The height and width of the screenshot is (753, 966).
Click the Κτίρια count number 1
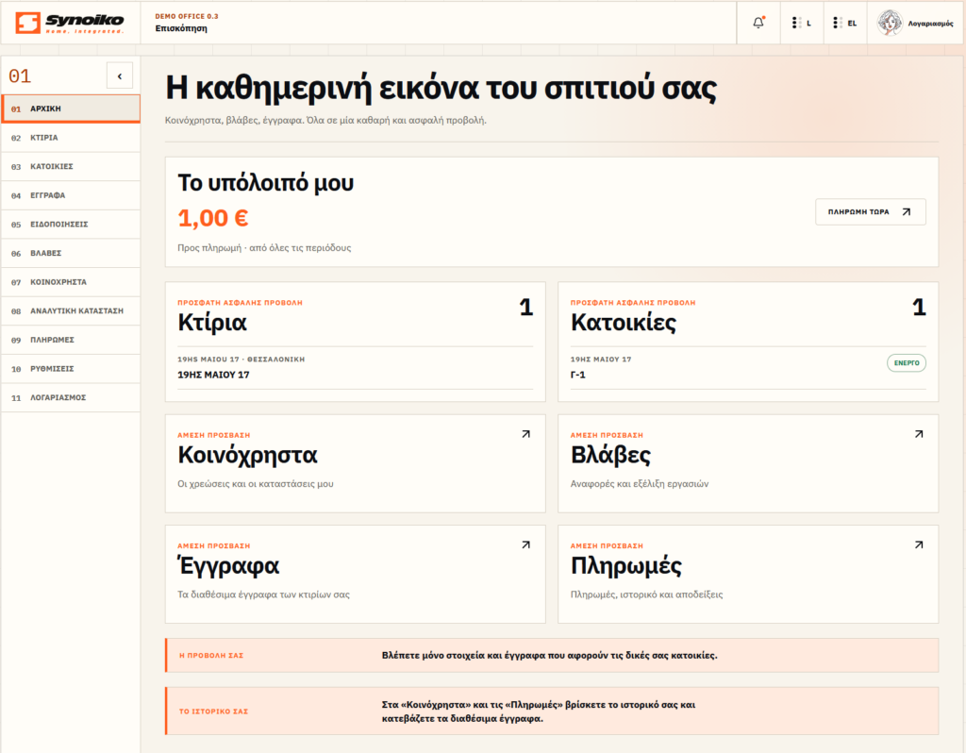click(525, 307)
